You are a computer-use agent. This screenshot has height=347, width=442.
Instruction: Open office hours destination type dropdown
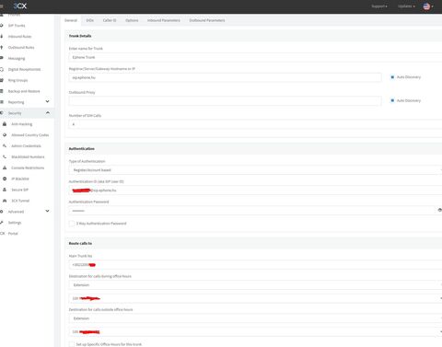click(255, 285)
